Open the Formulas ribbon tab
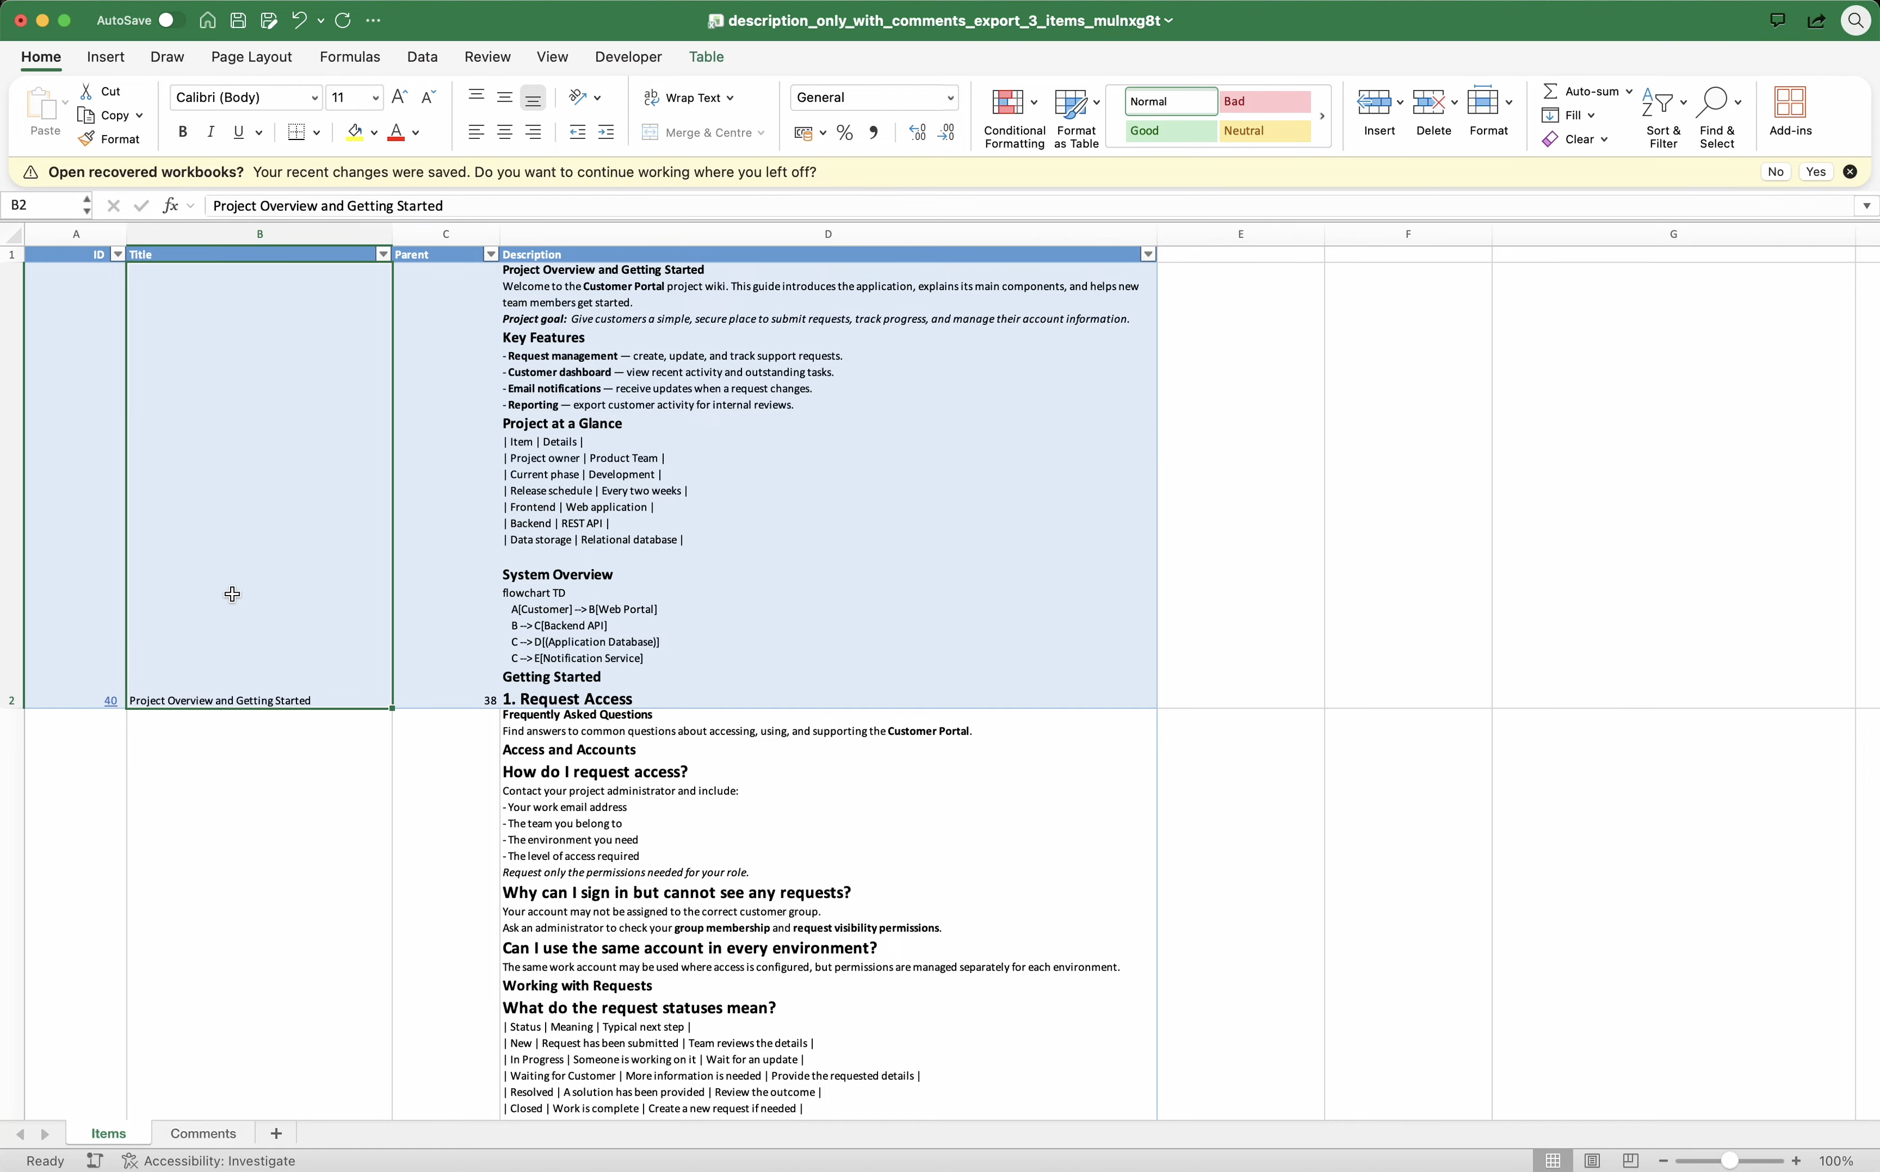 coord(350,57)
